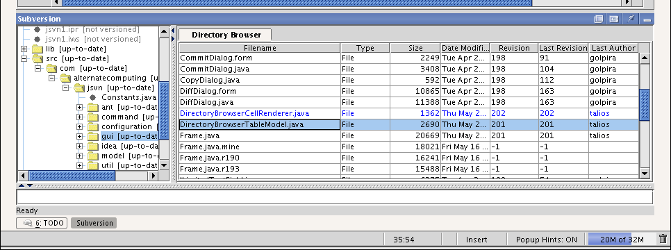The height and width of the screenshot is (250, 671).
Task: Click the com folder icon
Action: 51,69
